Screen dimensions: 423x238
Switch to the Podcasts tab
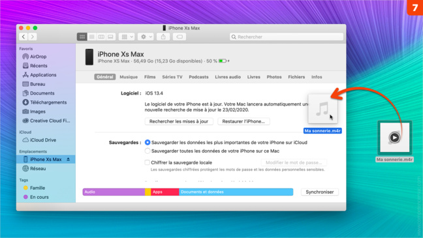point(198,77)
